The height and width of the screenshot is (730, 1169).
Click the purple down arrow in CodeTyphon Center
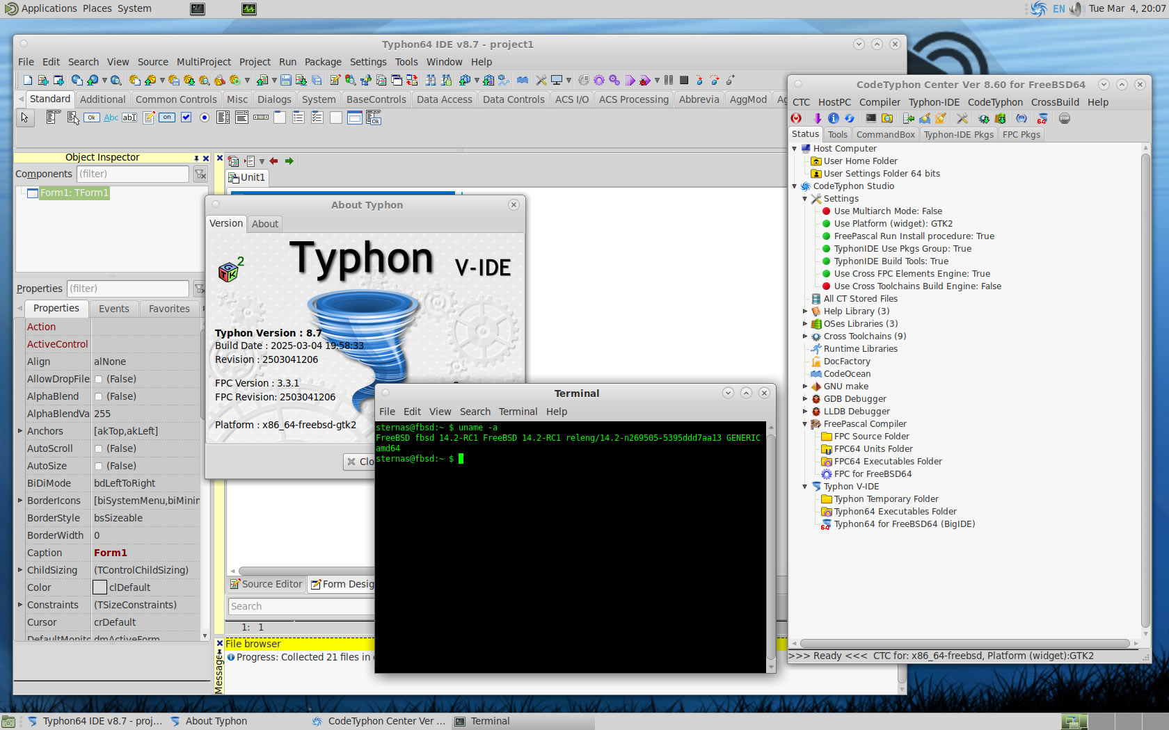[818, 118]
